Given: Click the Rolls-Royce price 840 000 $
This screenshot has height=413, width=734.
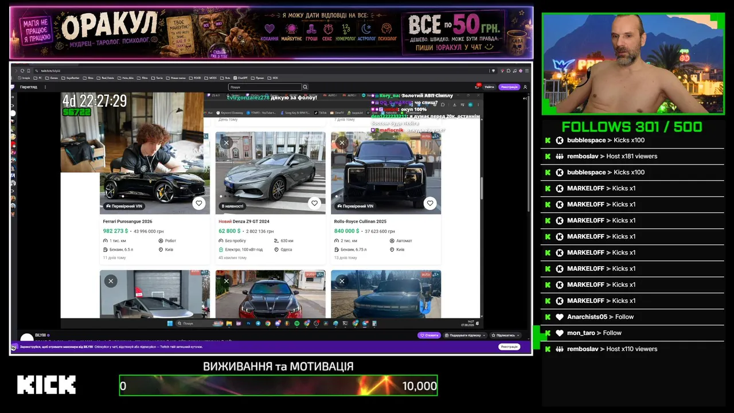Looking at the screenshot, I should [346, 231].
